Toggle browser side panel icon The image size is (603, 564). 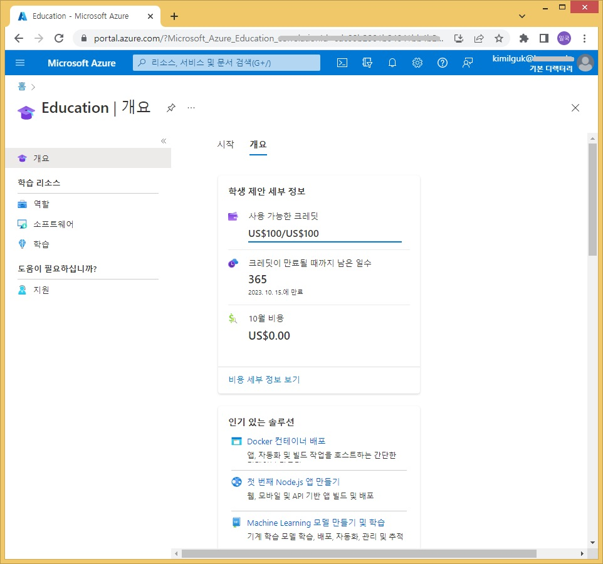(x=544, y=38)
